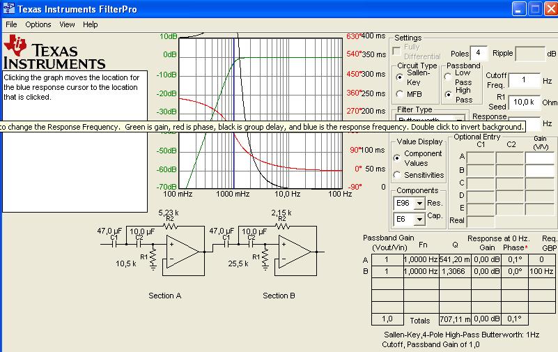Image resolution: width=558 pixels, height=352 pixels.
Task: Select the MFB circuit type
Action: tap(399, 94)
